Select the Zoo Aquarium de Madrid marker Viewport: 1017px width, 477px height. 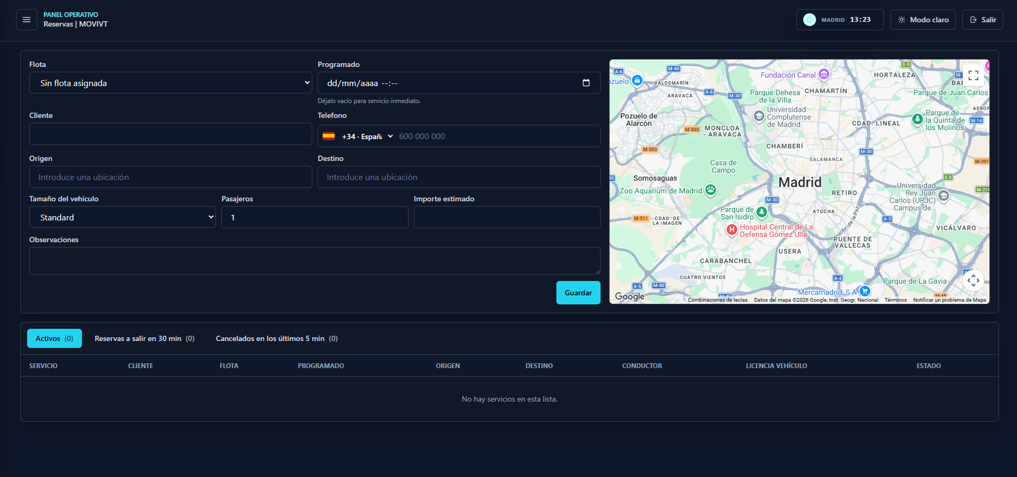(711, 190)
